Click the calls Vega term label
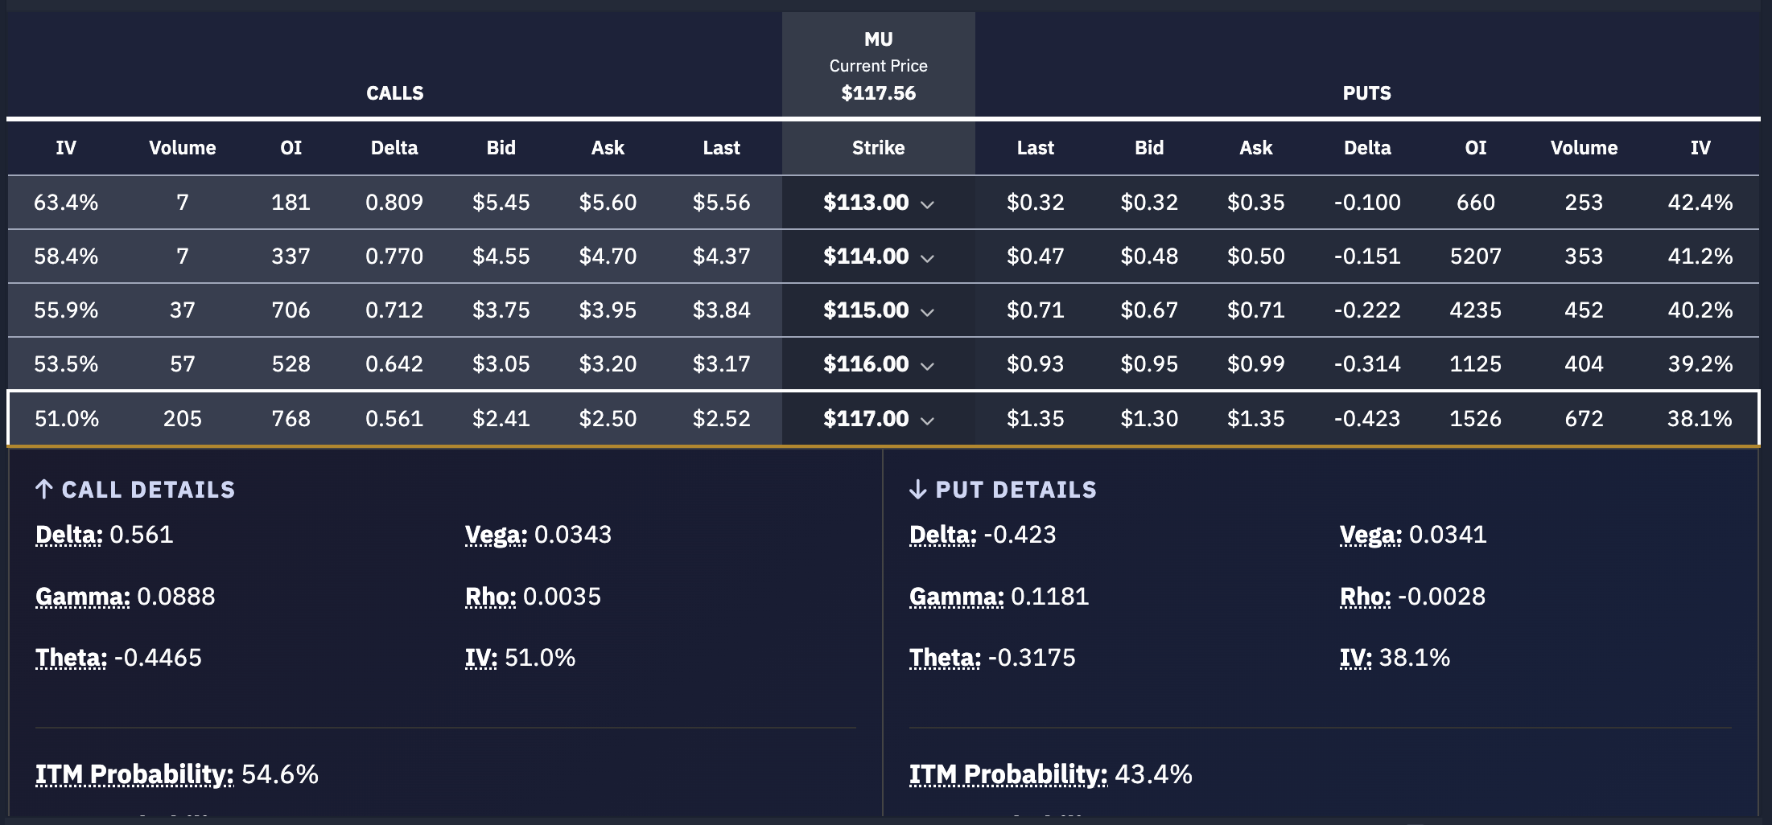The image size is (1772, 825). click(496, 535)
